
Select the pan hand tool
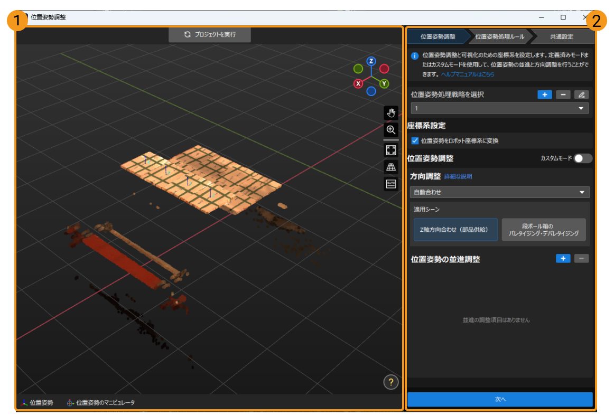(x=391, y=112)
